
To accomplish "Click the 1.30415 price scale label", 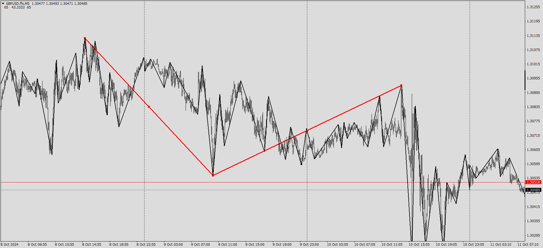I will (x=533, y=207).
